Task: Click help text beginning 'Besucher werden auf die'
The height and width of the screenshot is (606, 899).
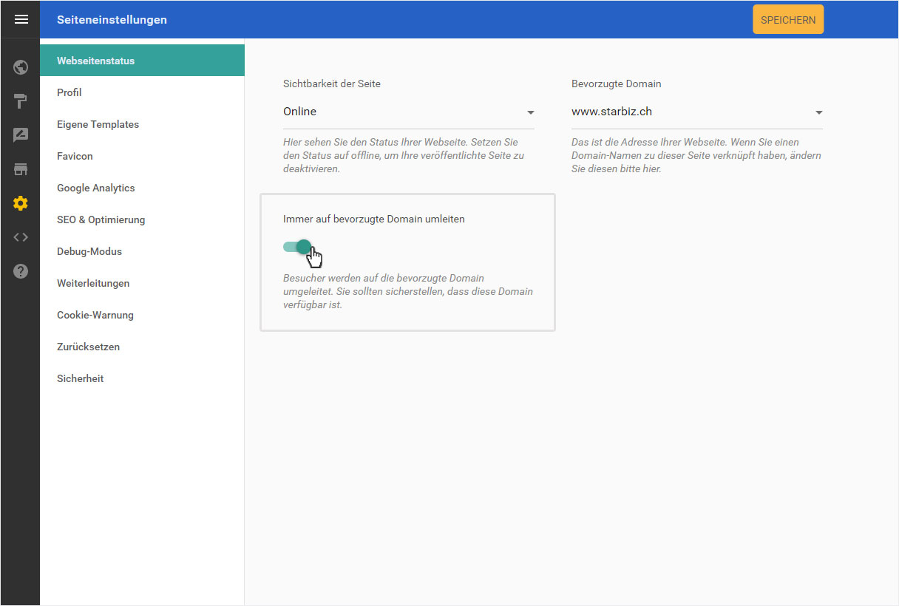Action: pyautogui.click(x=408, y=291)
